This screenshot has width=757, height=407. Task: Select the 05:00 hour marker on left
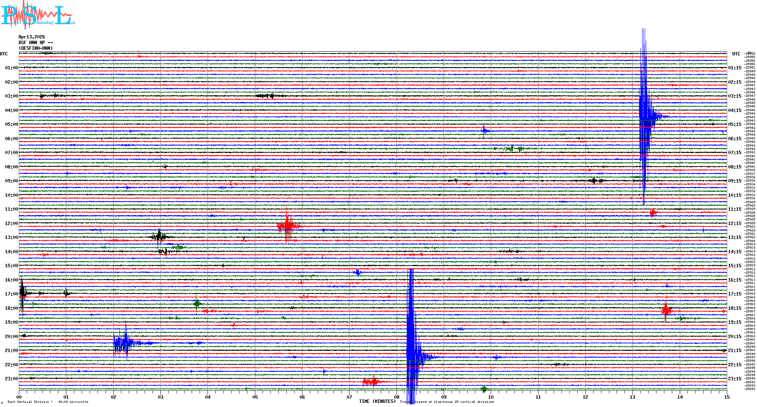coord(11,124)
